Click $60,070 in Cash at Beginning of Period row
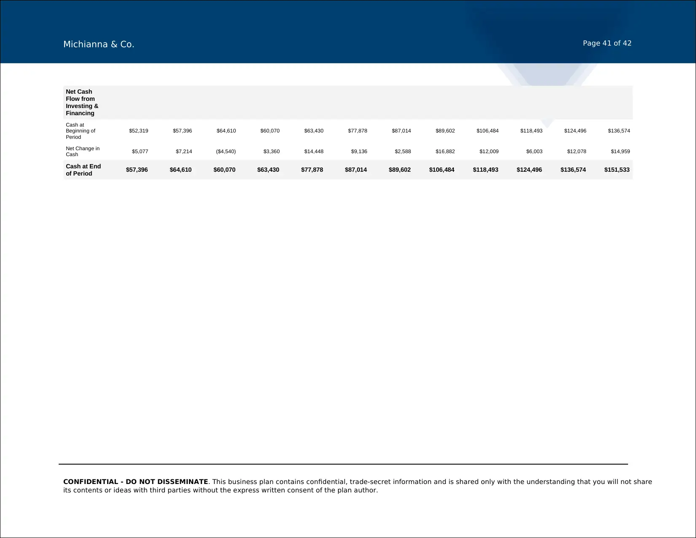Image resolution: width=696 pixels, height=538 pixels. coord(270,131)
